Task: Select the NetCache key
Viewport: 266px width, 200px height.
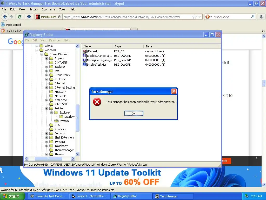Action: [x=58, y=100]
